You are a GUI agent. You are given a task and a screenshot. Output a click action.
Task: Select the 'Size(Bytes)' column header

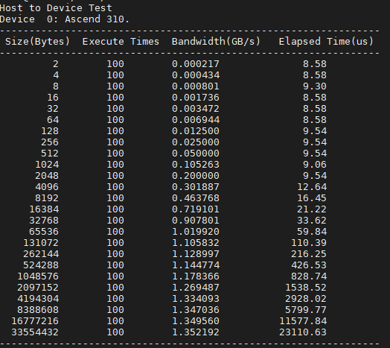click(37, 41)
